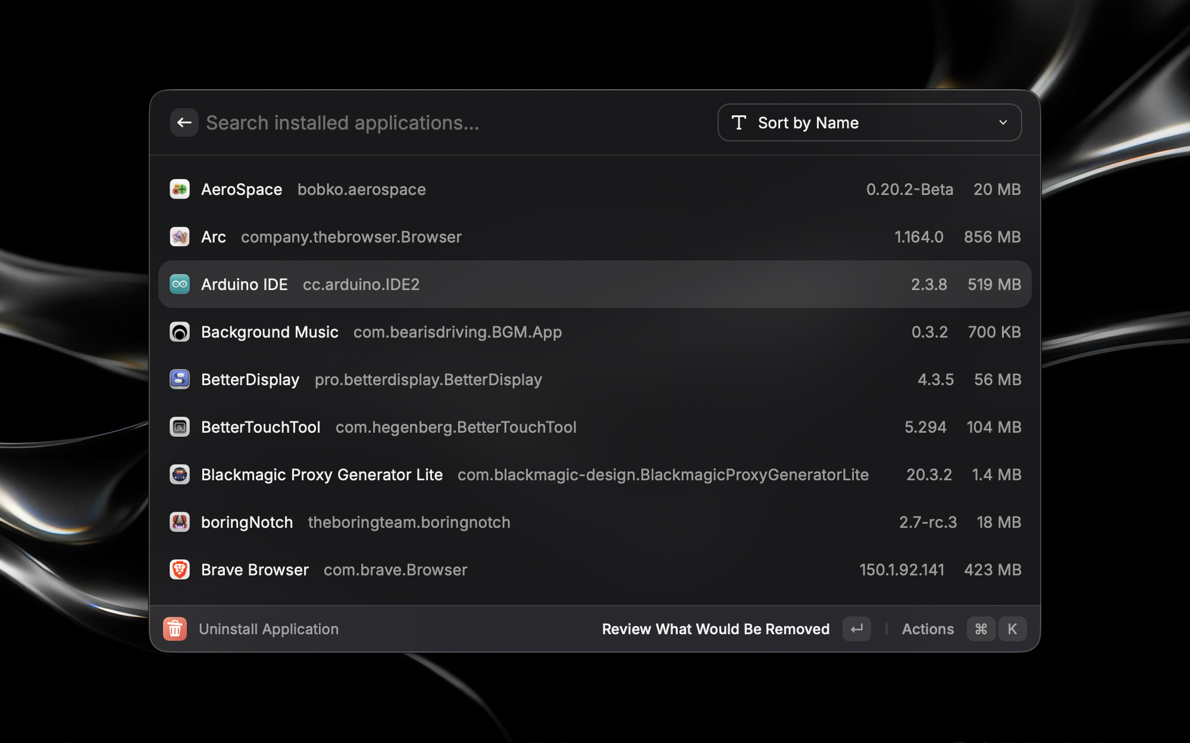Open the Actions menu
This screenshot has height=743, width=1190.
pos(928,629)
